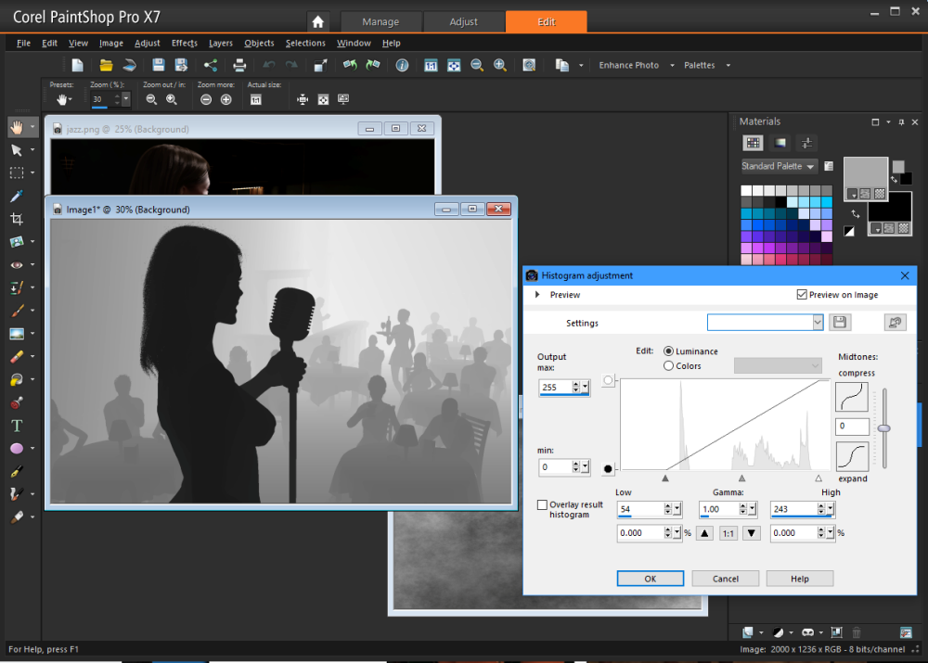Save the histogram preset with disk icon
Screen dimensions: 928x663
(841, 322)
